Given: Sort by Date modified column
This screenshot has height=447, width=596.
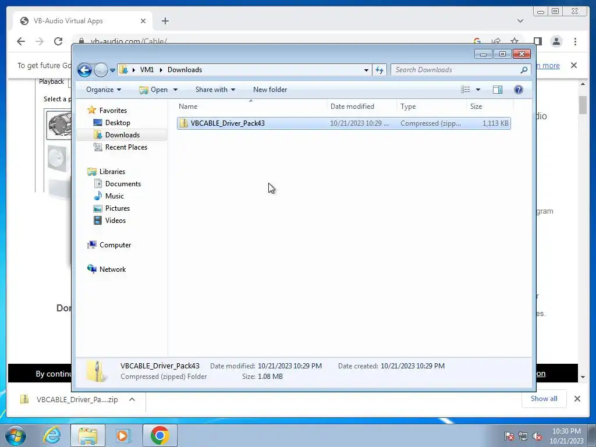Looking at the screenshot, I should pyautogui.click(x=361, y=107).
